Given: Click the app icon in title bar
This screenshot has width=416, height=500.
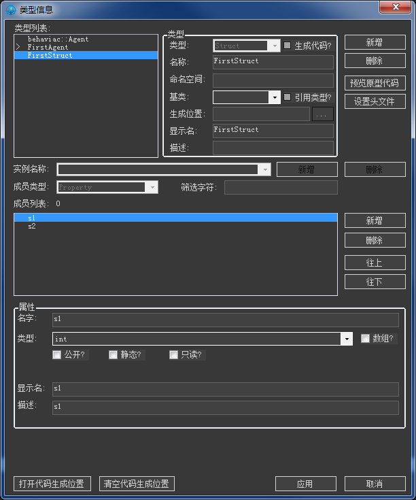Looking at the screenshot, I should pos(10,9).
